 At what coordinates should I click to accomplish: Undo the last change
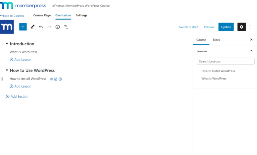click(41, 27)
